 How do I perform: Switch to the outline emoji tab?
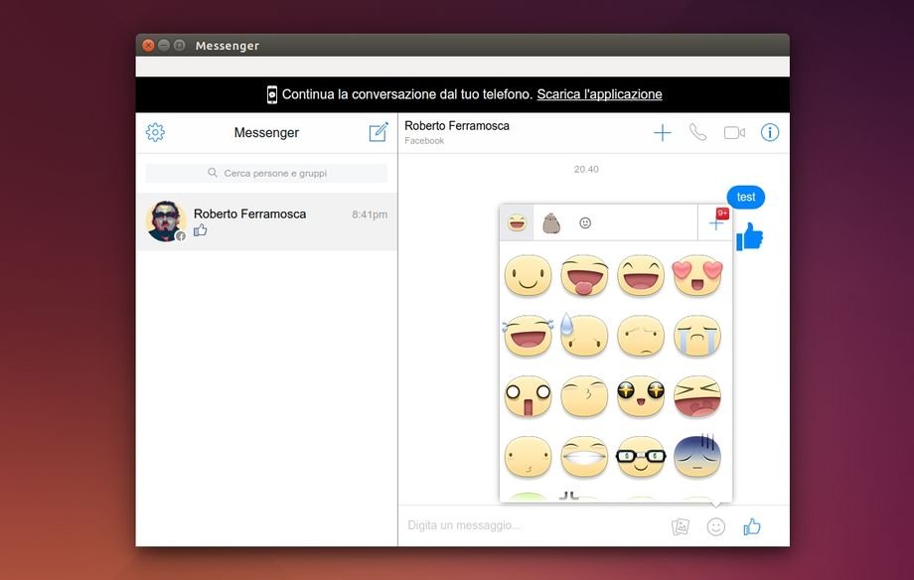(x=585, y=223)
